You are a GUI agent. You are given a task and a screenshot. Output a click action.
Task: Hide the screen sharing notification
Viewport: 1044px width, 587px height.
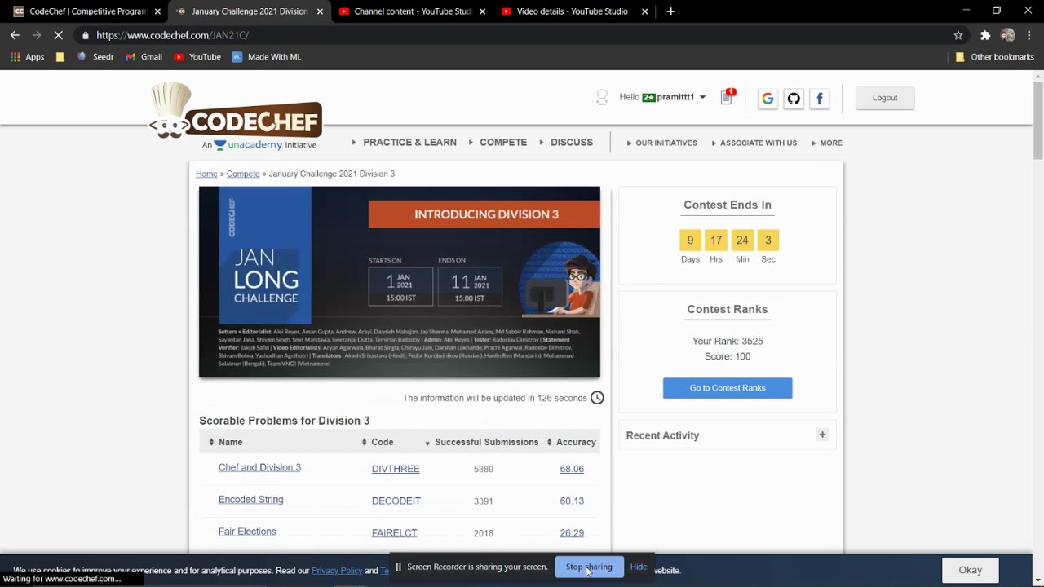point(639,567)
